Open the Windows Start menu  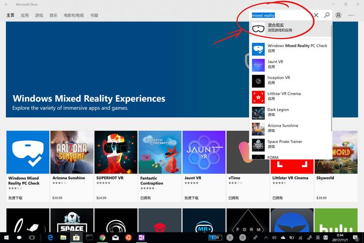[6, 238]
